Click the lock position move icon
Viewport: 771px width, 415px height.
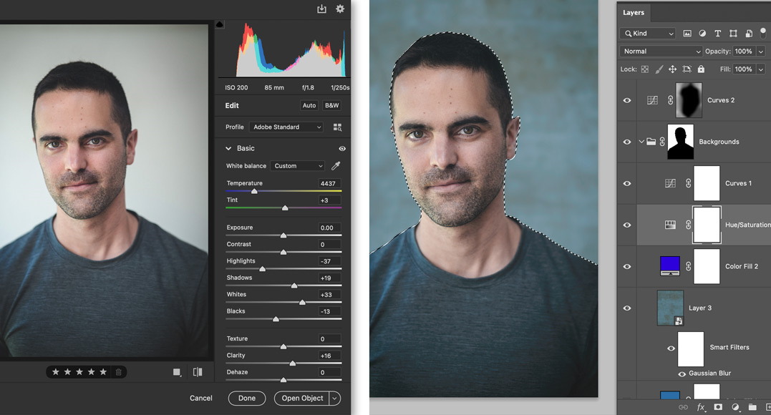672,69
